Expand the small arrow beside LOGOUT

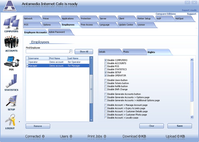click(19, 122)
